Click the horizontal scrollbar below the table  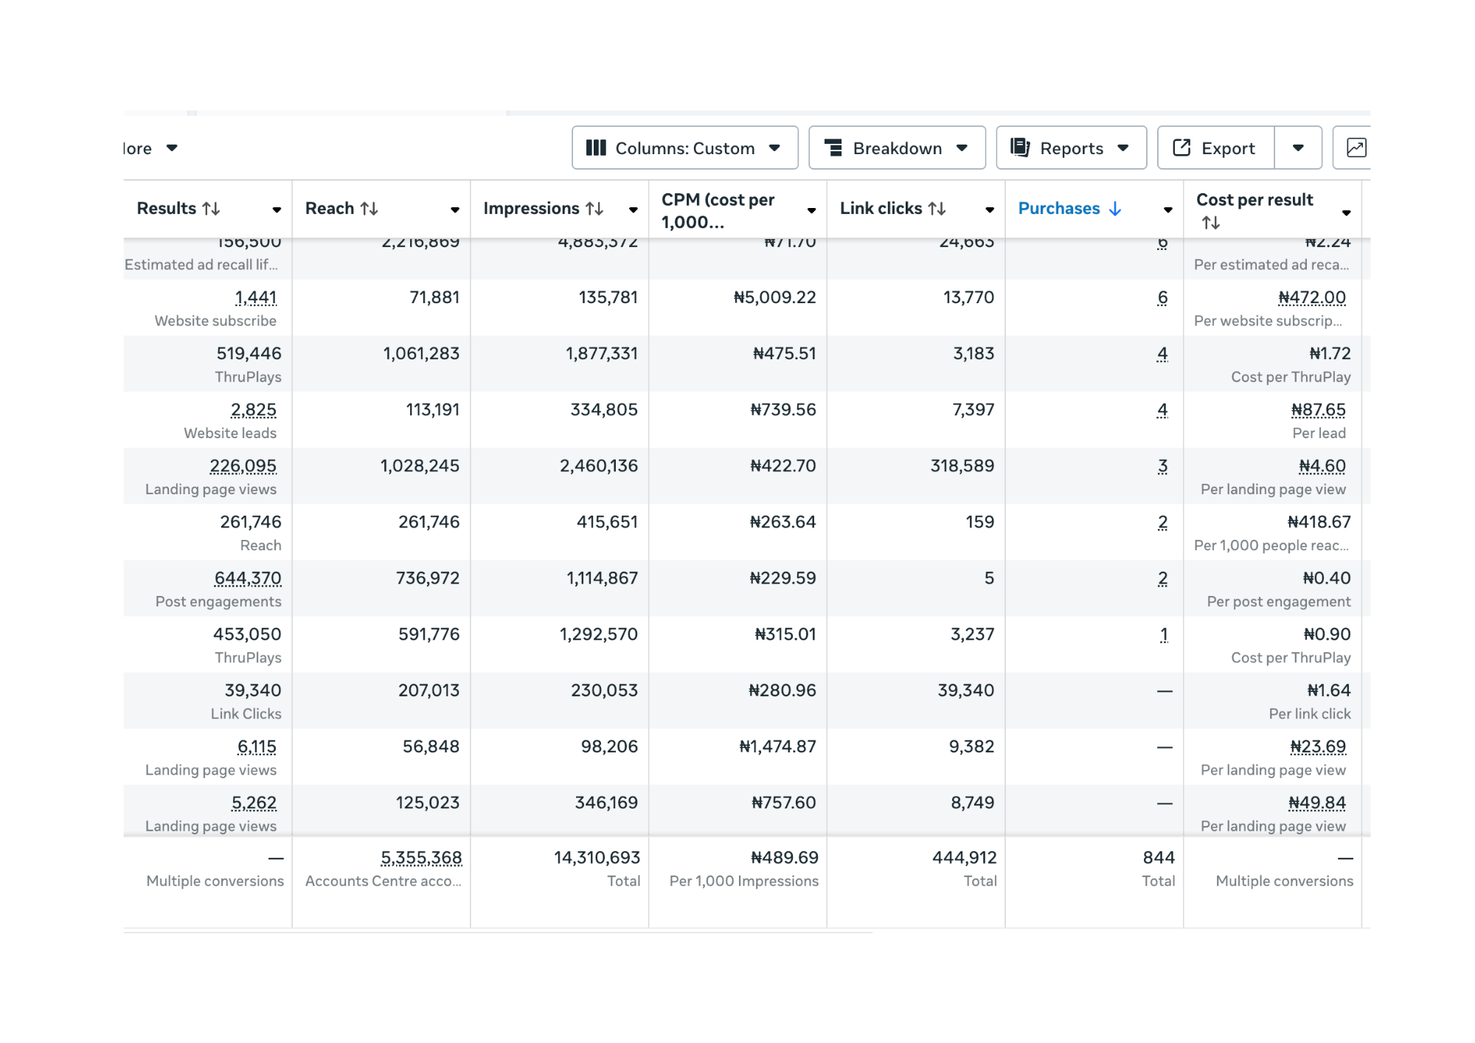(498, 932)
